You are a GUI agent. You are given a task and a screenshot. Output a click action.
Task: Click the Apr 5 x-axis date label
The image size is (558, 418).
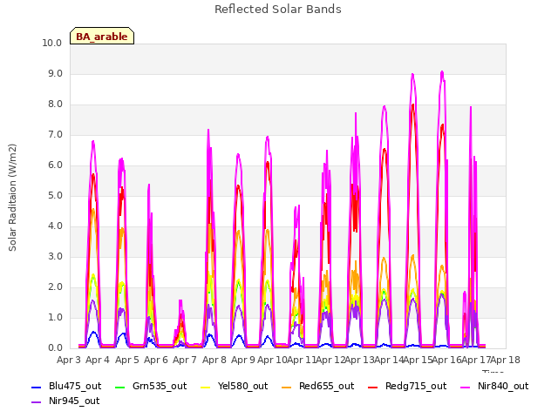127,361
